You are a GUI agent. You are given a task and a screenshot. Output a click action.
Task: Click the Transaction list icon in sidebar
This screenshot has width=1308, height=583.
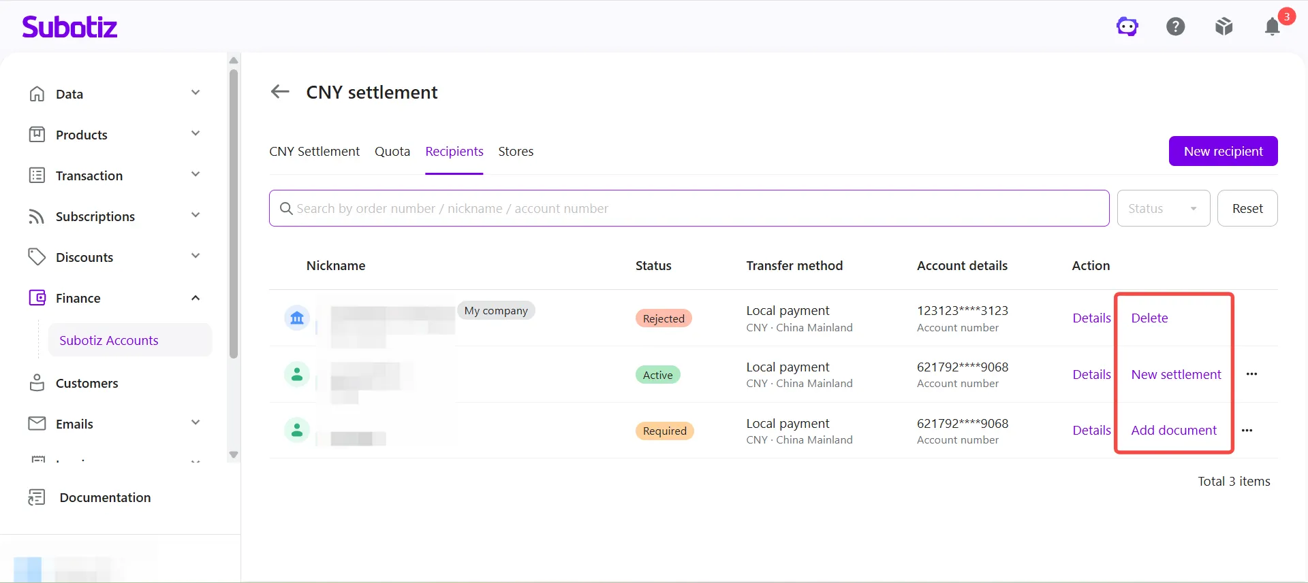pyautogui.click(x=37, y=176)
